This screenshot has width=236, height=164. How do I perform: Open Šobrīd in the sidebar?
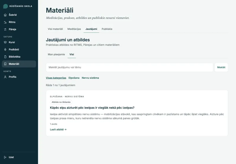click(19, 15)
